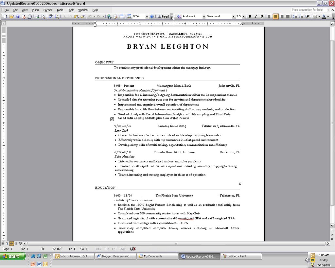The width and height of the screenshot is (335, 268).
Task: Switch to untitled - Paint taskbar button
Action: coord(241,256)
